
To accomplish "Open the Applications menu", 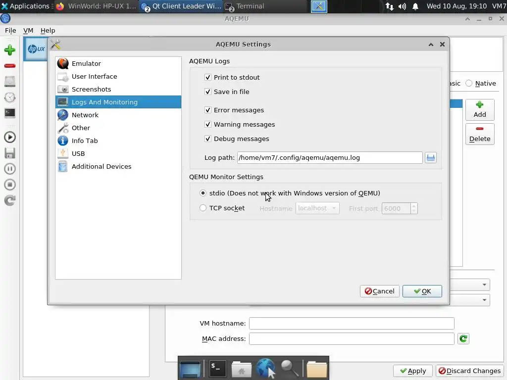I will point(27,6).
